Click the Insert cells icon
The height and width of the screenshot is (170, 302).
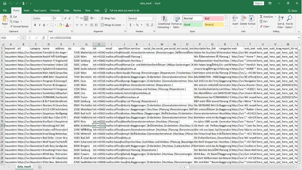click(235, 19)
